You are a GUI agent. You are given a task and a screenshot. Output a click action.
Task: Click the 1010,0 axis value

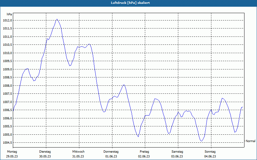click(x=7, y=53)
